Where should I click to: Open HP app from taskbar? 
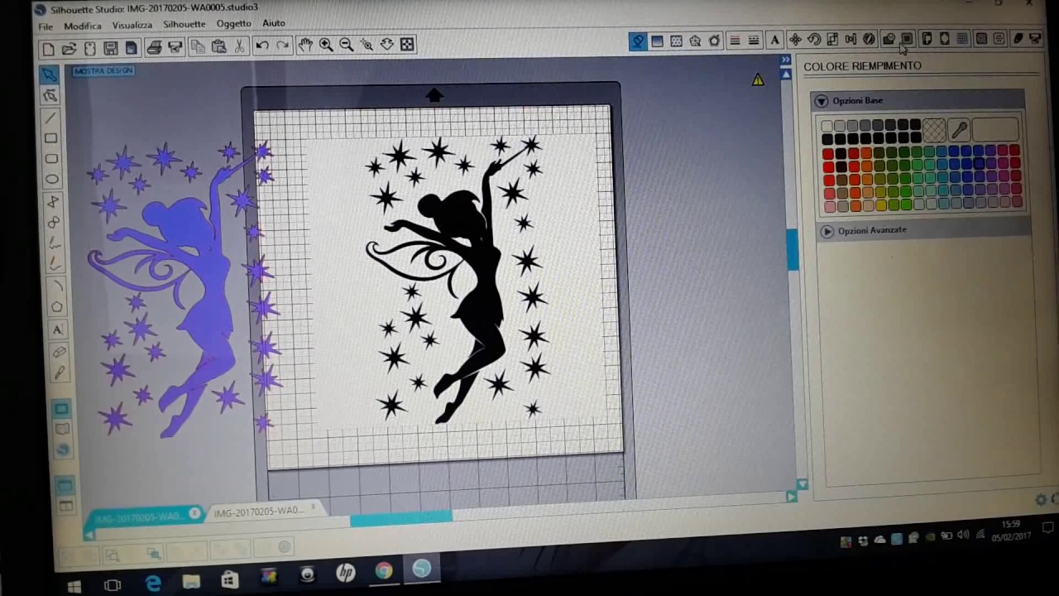pyautogui.click(x=345, y=572)
